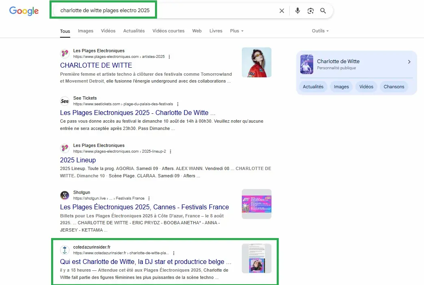
Task: Click the Shotgun site name text
Action: [82, 192]
